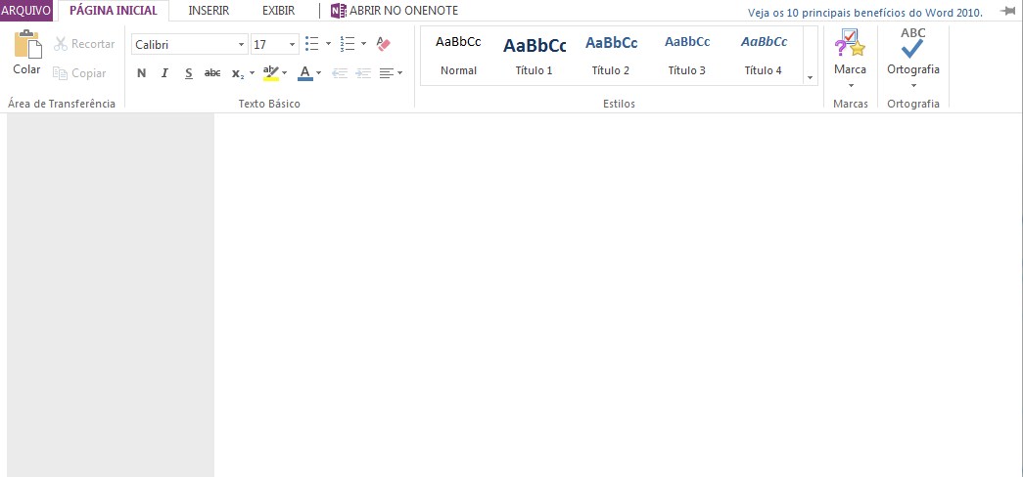The image size is (1023, 477).
Task: Click the Copiar copy button
Action: pos(79,73)
